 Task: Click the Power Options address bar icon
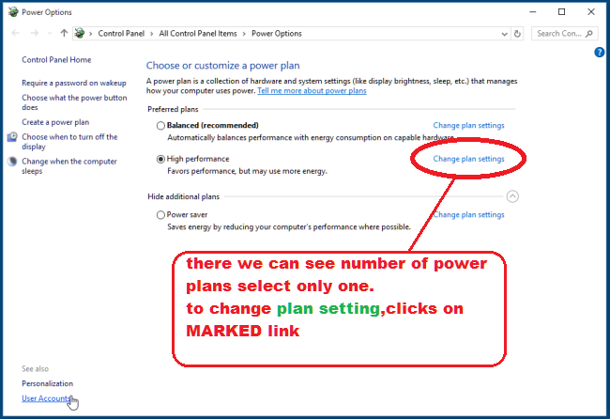pos(80,34)
